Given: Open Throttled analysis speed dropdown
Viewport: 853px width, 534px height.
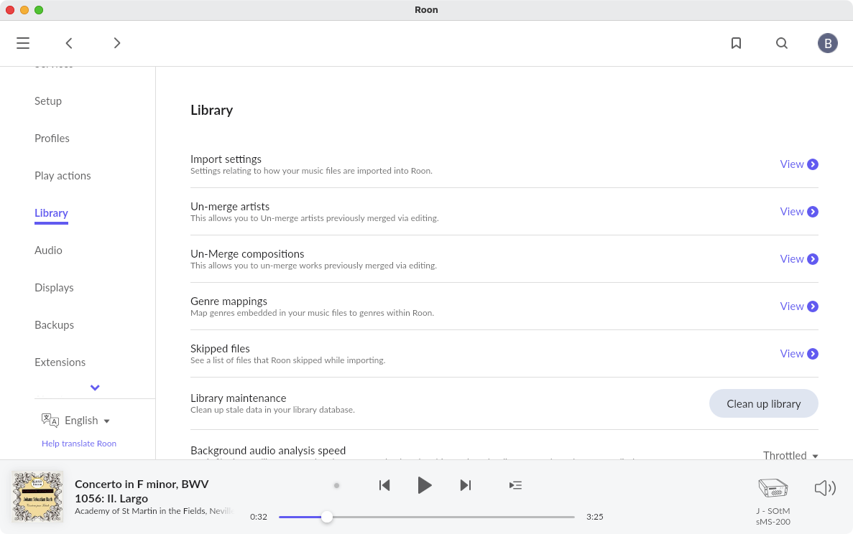Looking at the screenshot, I should tap(790, 455).
